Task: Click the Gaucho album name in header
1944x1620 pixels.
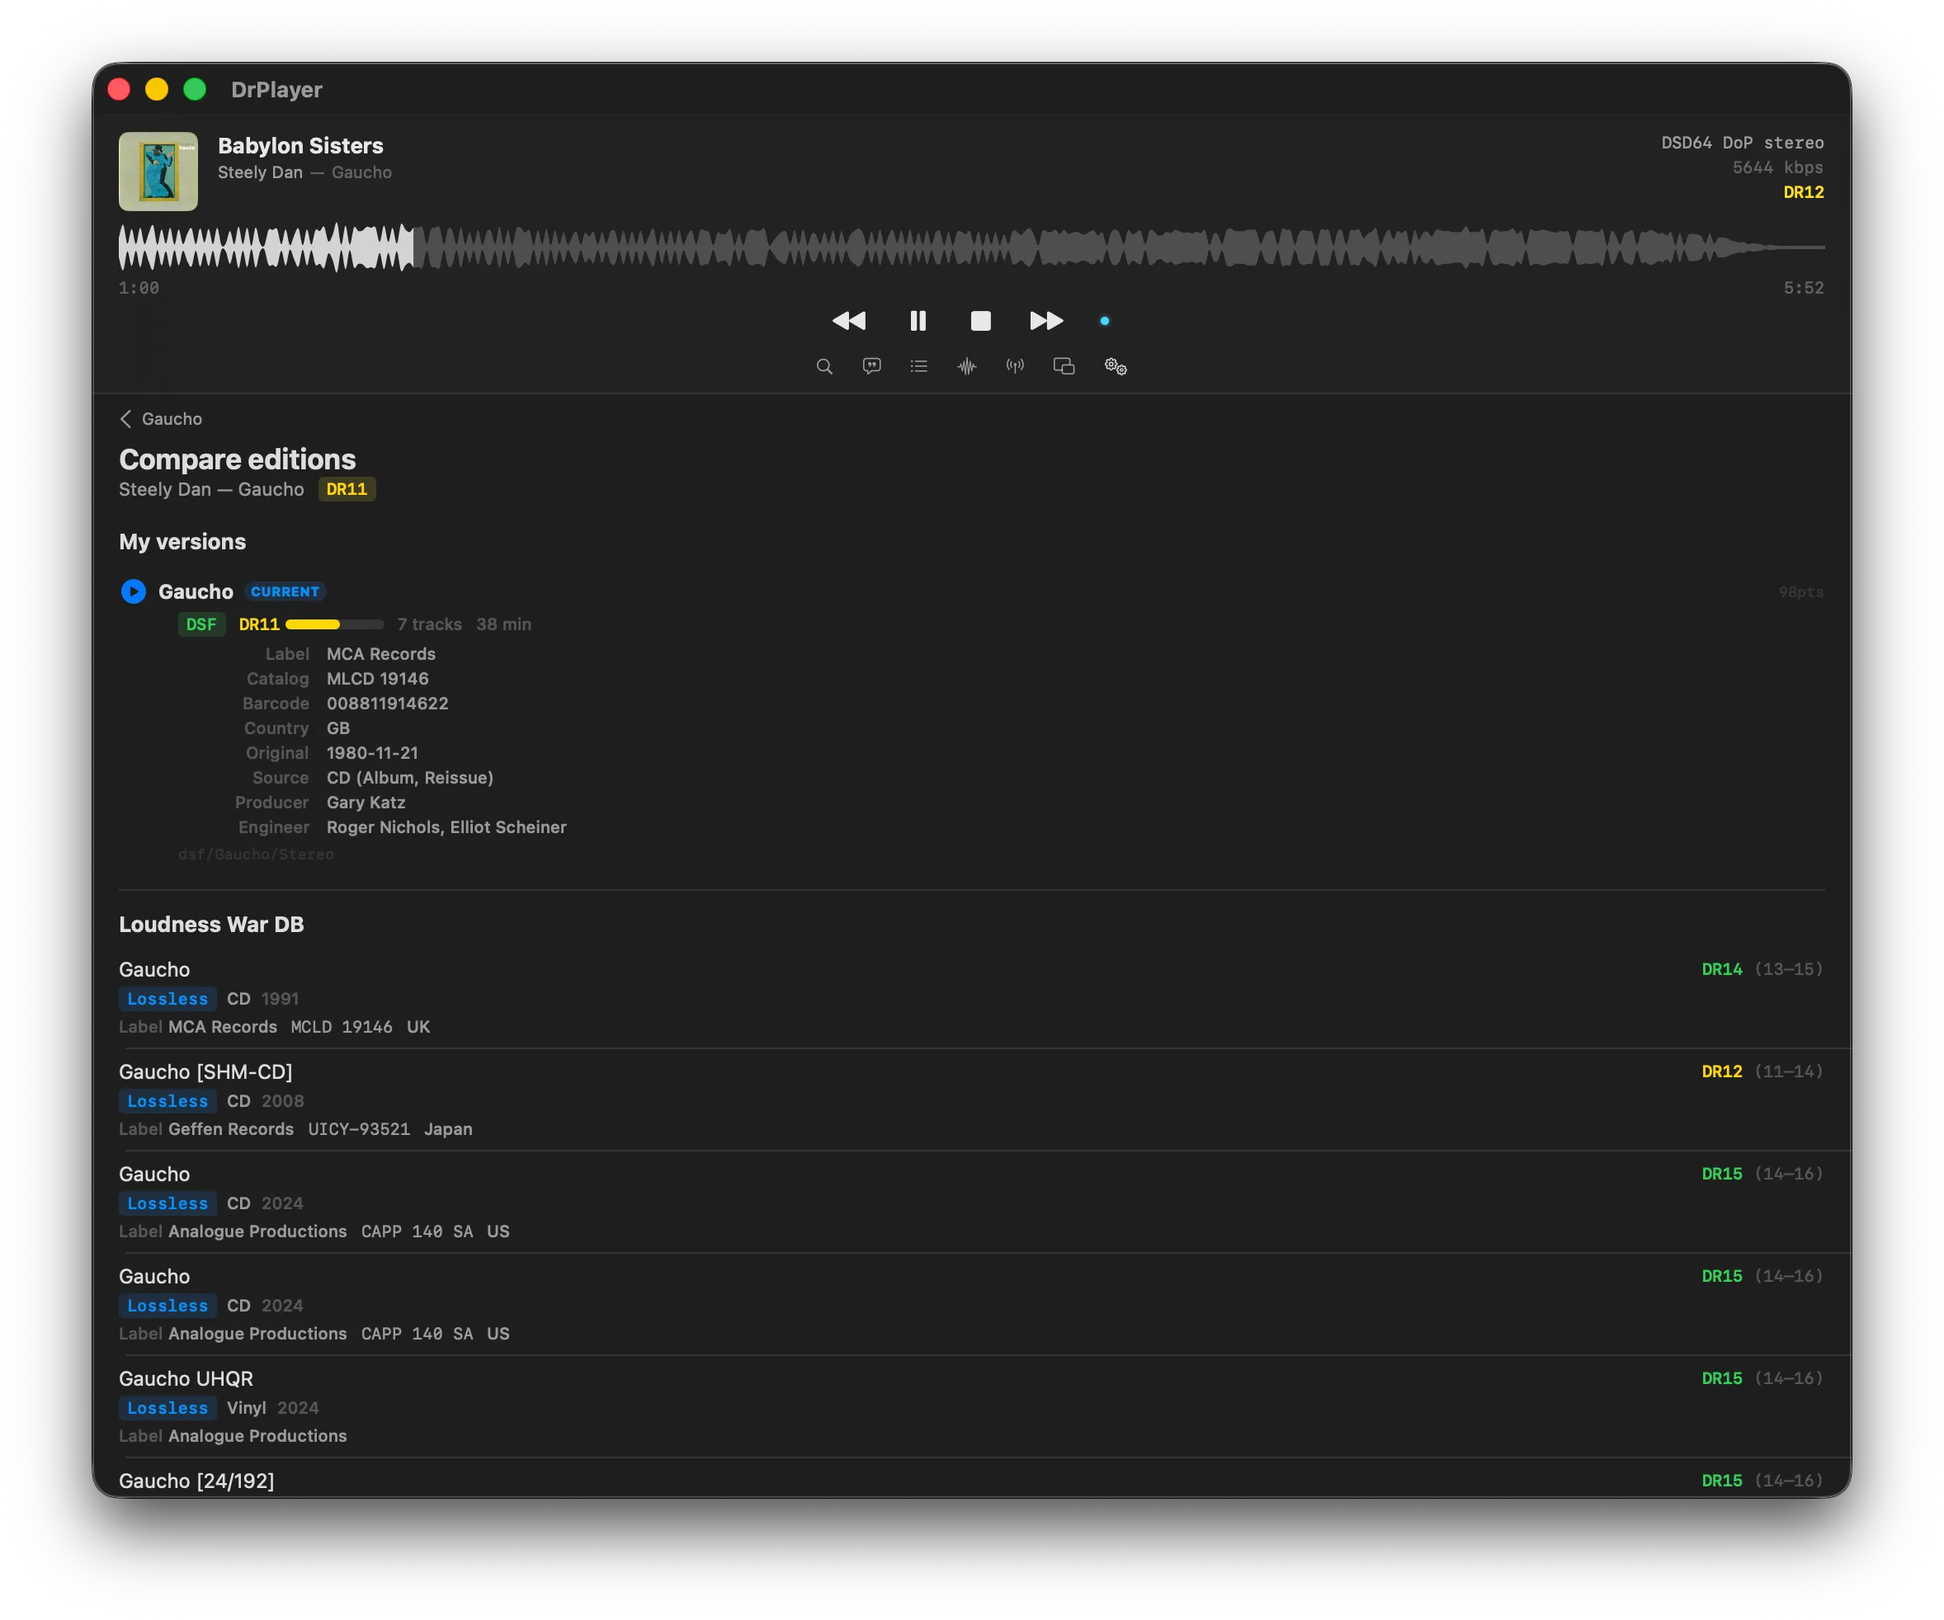Action: coord(361,173)
